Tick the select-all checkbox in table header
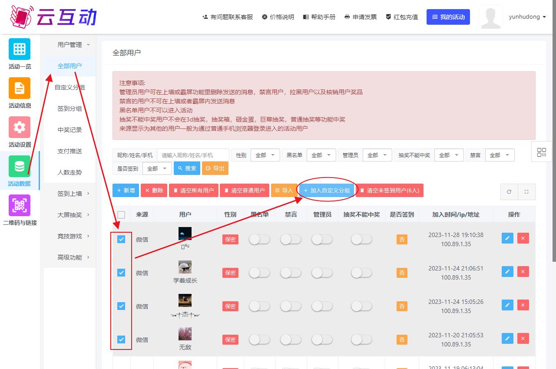The image size is (556, 369). pos(121,214)
